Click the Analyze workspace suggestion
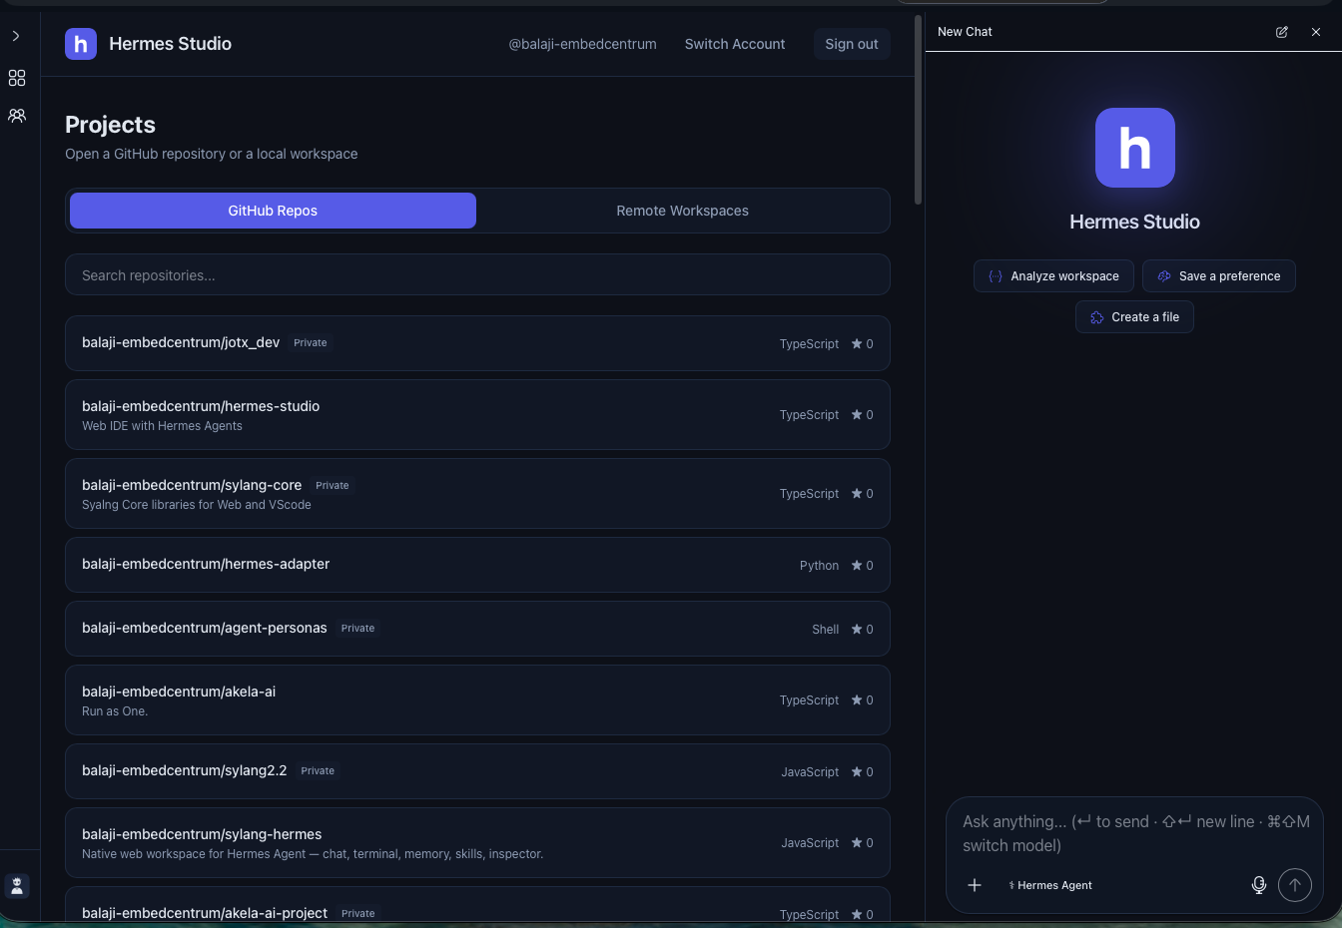 pos(1053,275)
